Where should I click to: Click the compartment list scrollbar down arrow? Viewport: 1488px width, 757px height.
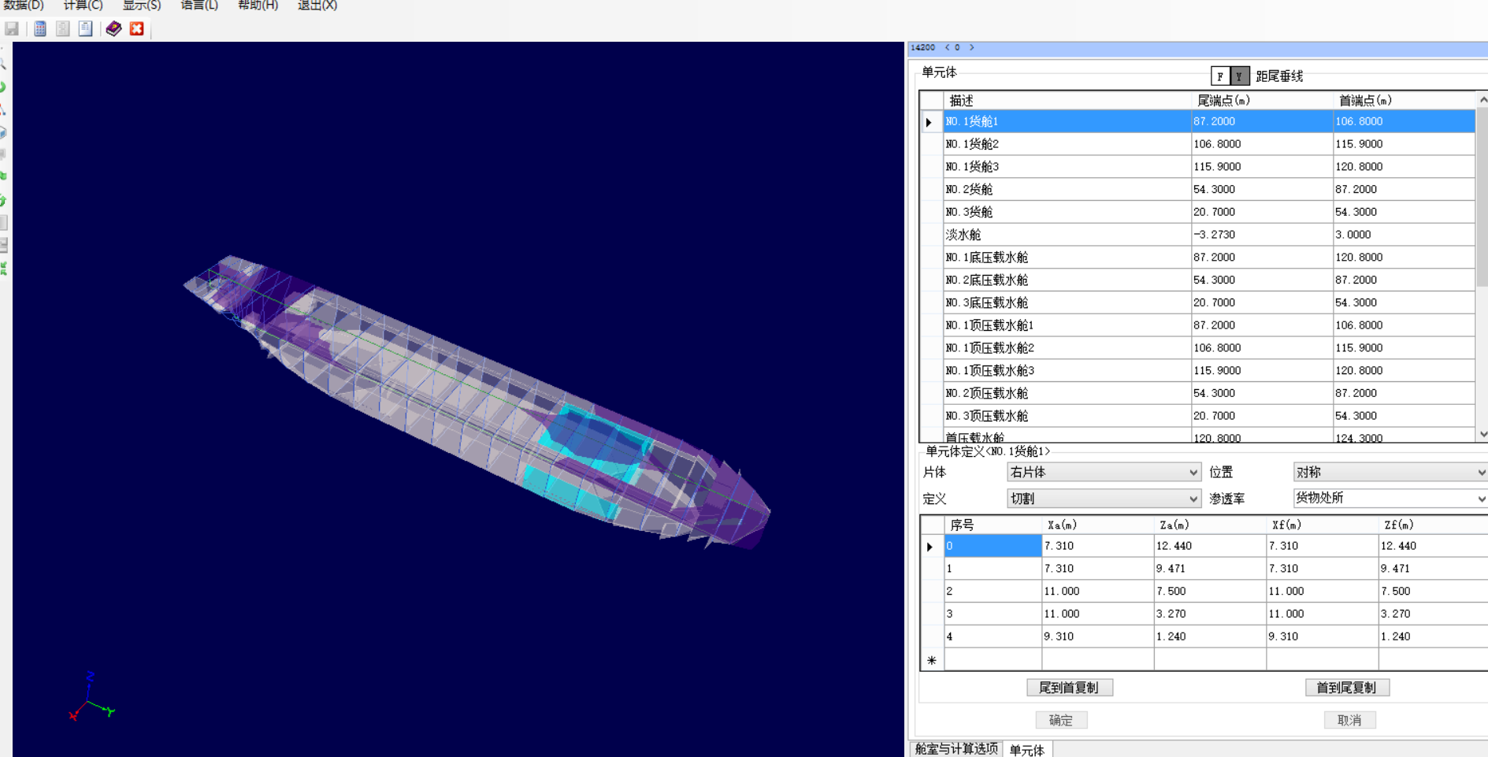[x=1482, y=434]
